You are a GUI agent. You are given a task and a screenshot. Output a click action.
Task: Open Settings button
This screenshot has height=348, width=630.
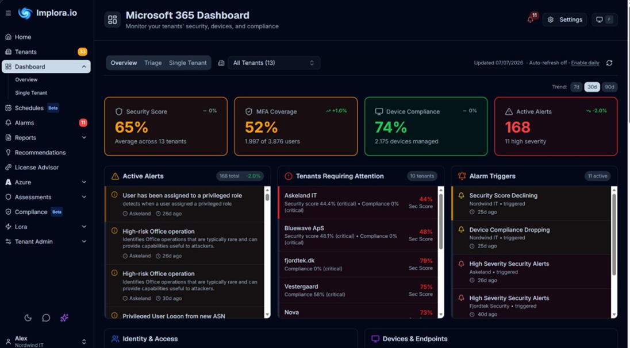coord(564,20)
